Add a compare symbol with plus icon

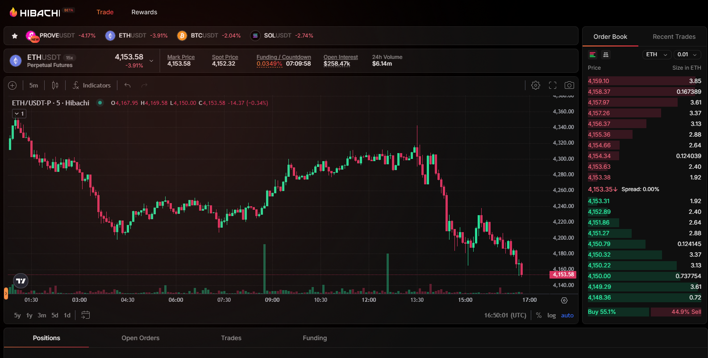point(12,85)
